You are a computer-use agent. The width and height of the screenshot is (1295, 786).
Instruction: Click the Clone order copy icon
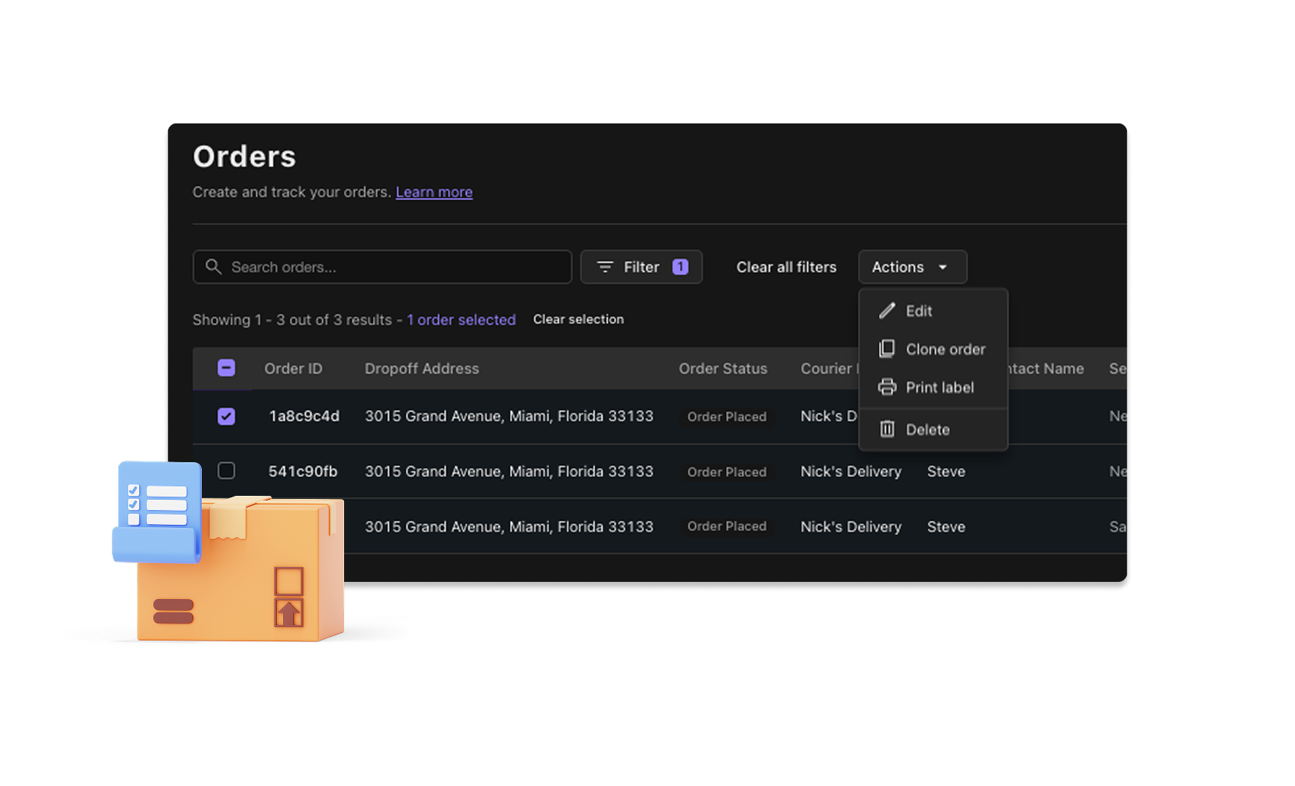click(x=887, y=349)
